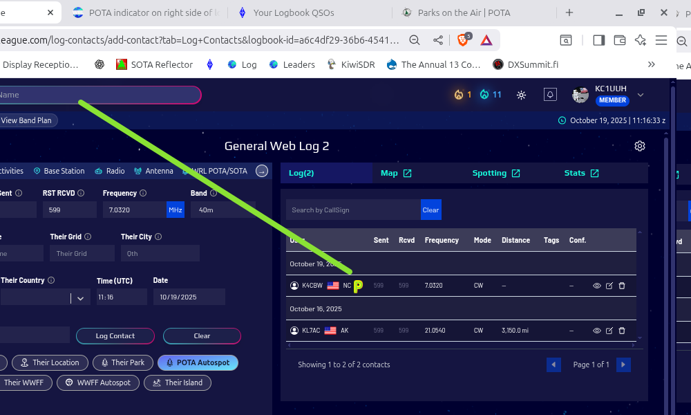Image resolution: width=691 pixels, height=415 pixels.
Task: Toggle Their Location field
Action: (50, 362)
